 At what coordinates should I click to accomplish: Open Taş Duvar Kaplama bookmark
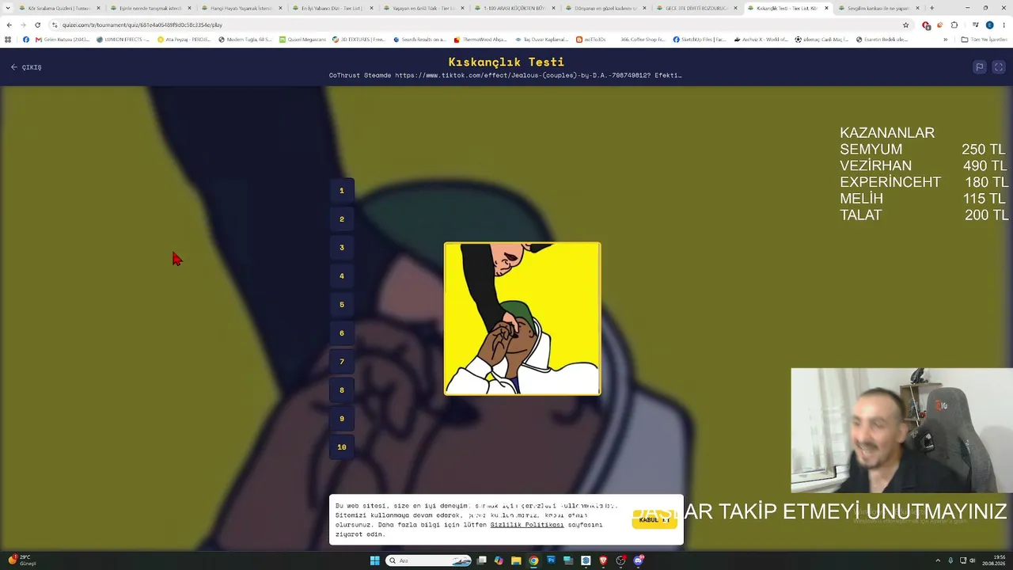point(541,40)
